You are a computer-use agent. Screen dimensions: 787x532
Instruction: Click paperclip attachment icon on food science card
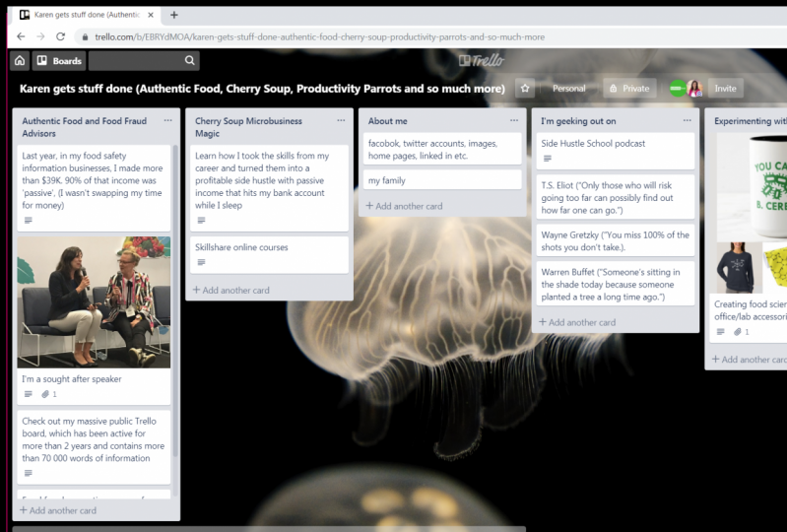738,332
